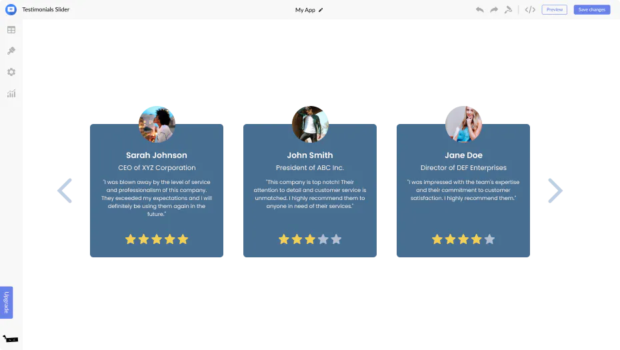This screenshot has height=350, width=620.
Task: Click Director of DEF Enterprises text
Action: coord(463,168)
